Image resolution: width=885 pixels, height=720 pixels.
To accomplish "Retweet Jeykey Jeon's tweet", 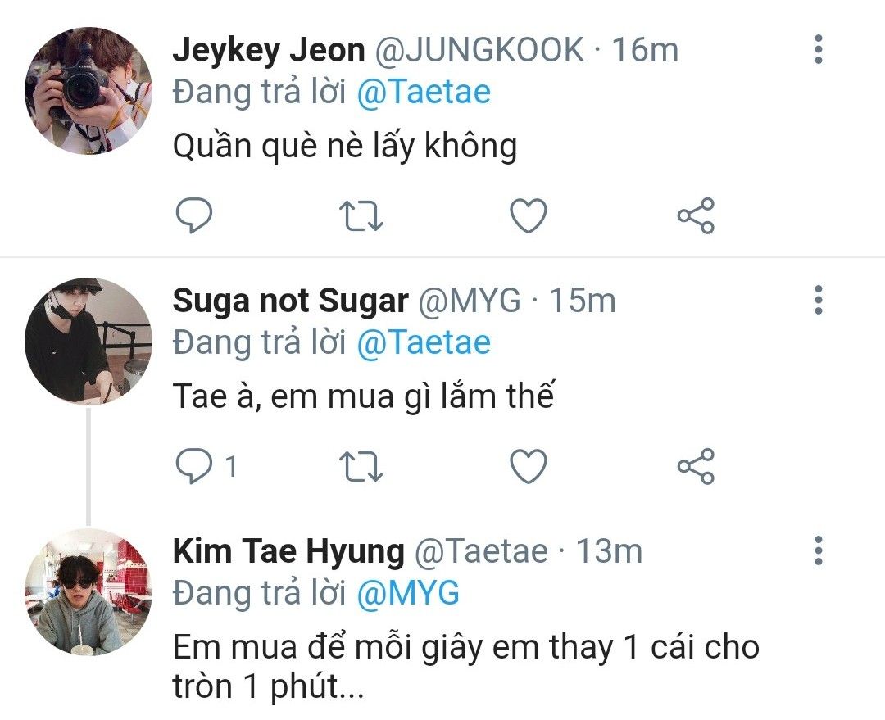I will 361,216.
